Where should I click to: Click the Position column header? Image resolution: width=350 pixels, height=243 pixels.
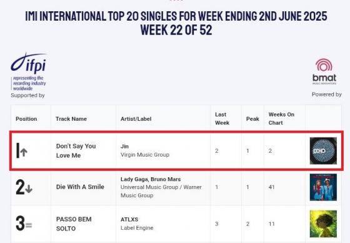click(x=26, y=119)
